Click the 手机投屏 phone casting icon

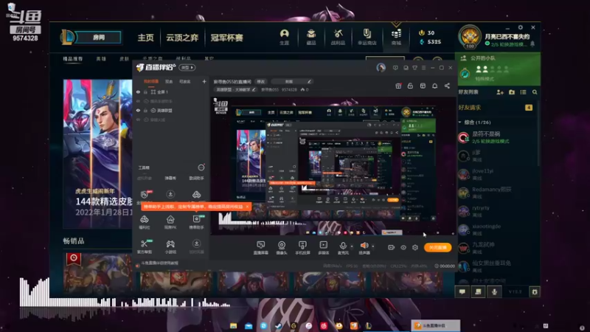(x=302, y=248)
